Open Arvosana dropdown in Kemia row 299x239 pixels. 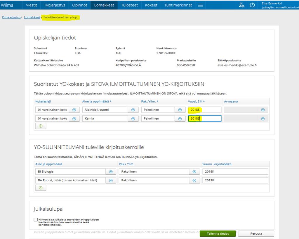[263, 118]
